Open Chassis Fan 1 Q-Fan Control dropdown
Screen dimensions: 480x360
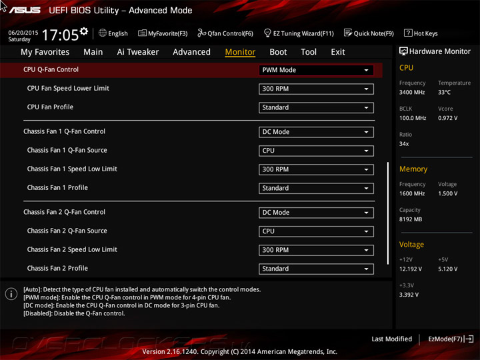[x=316, y=132]
